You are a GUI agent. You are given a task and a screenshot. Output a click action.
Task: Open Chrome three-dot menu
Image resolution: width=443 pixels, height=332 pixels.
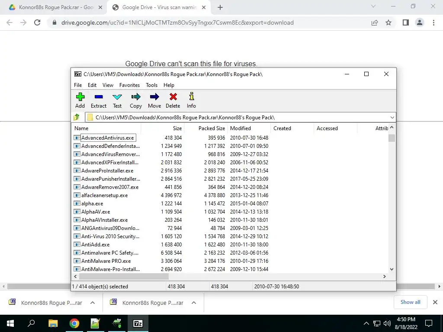coord(433,22)
